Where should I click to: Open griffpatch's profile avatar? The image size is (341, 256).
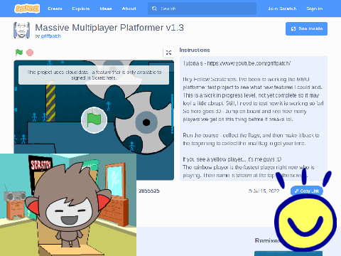point(21,30)
